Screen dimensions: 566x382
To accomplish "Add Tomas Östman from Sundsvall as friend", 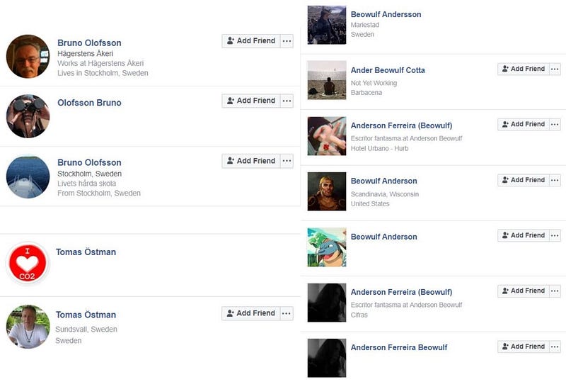I will [x=251, y=313].
